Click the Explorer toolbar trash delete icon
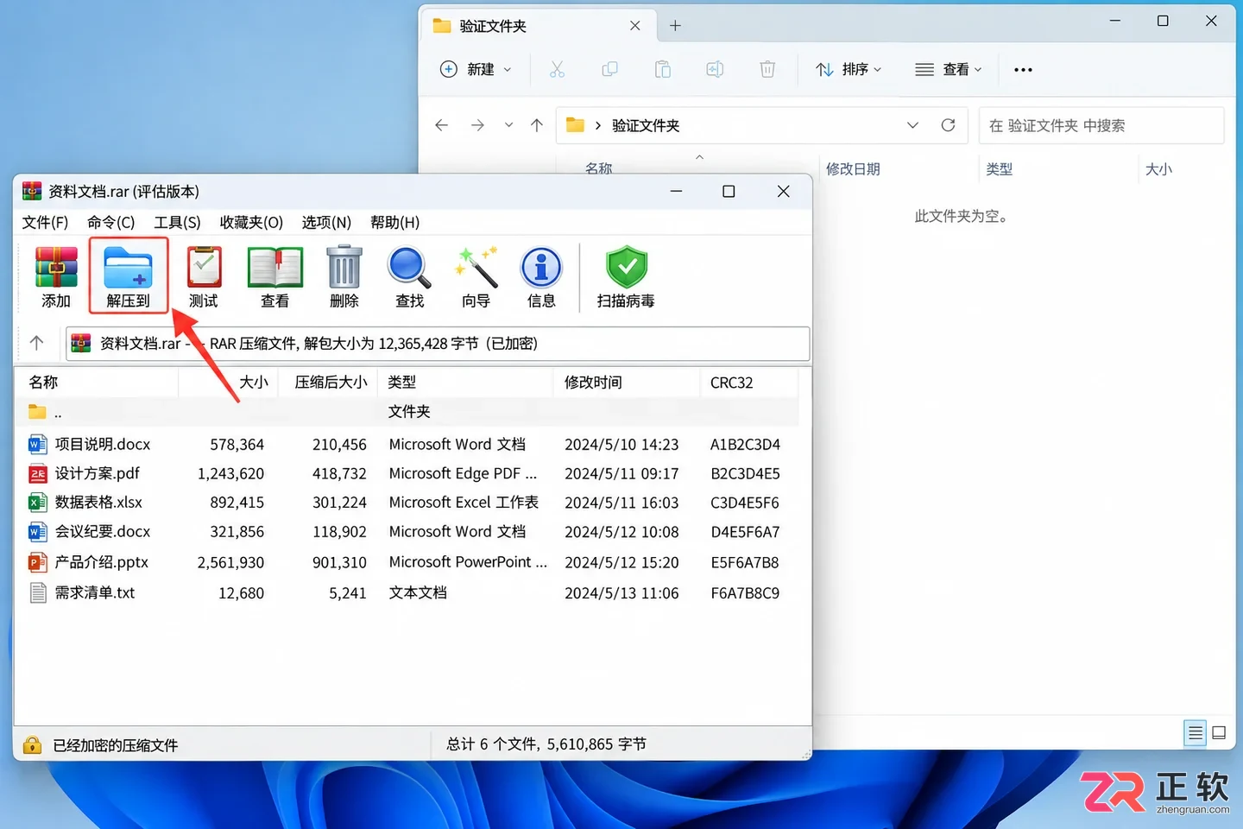1243x829 pixels. pyautogui.click(x=767, y=69)
